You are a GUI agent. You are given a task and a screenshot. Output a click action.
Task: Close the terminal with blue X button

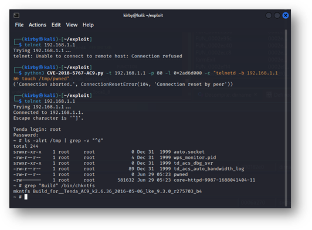point(286,15)
